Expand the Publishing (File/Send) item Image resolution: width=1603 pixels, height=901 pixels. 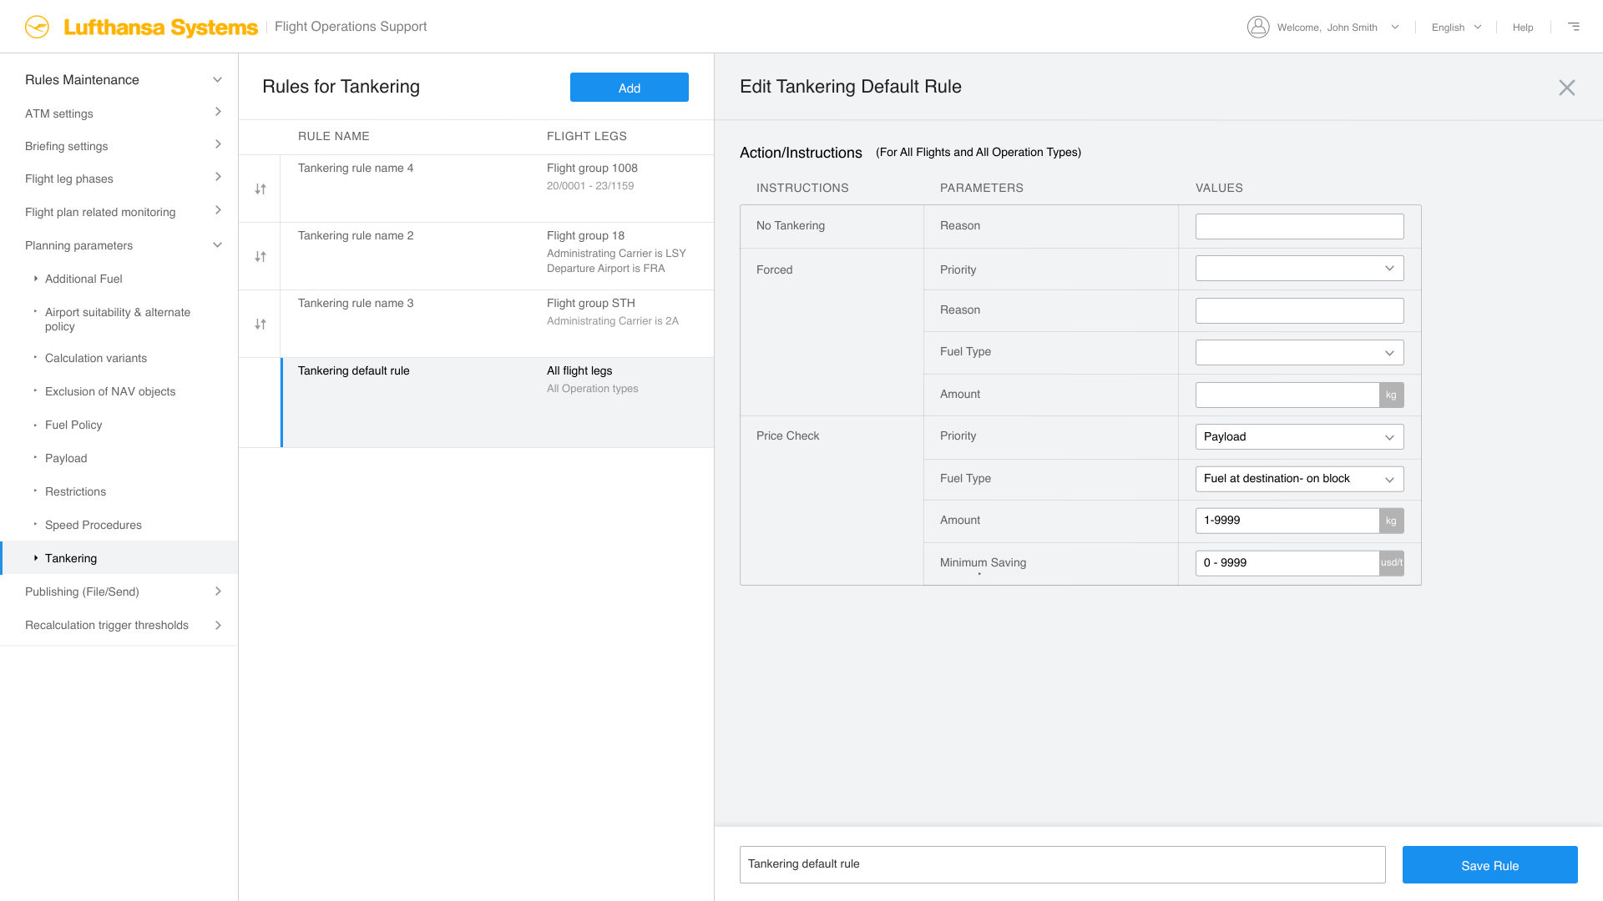(x=218, y=591)
